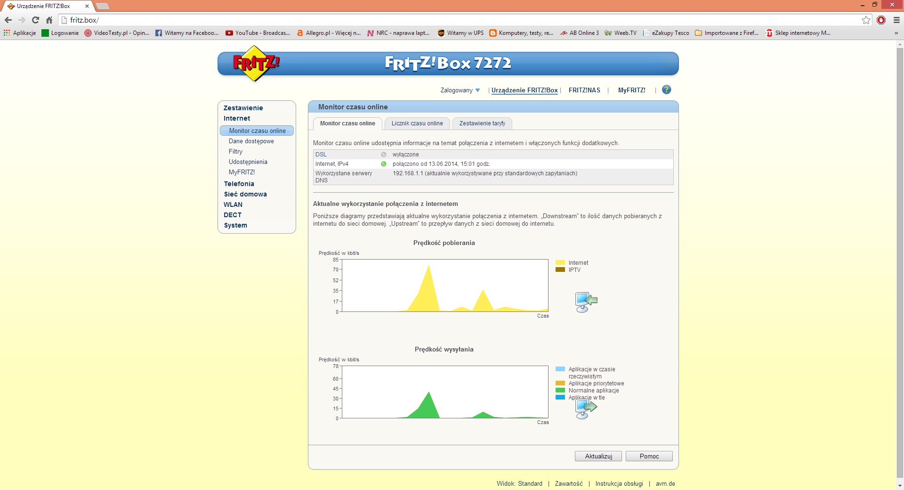This screenshot has height=490, width=904.
Task: Click the Chrome home icon
Action: click(49, 20)
